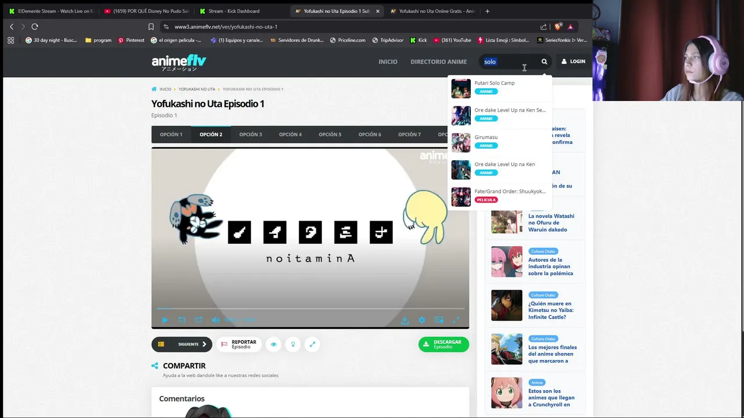744x418 pixels.
Task: Click the Brave shields lion icon
Action: pyautogui.click(x=558, y=27)
